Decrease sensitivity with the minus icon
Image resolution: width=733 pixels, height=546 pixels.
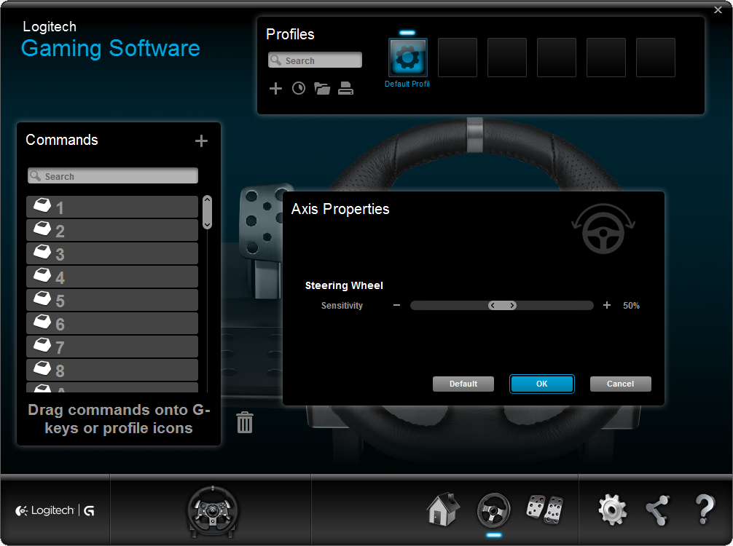coord(396,305)
